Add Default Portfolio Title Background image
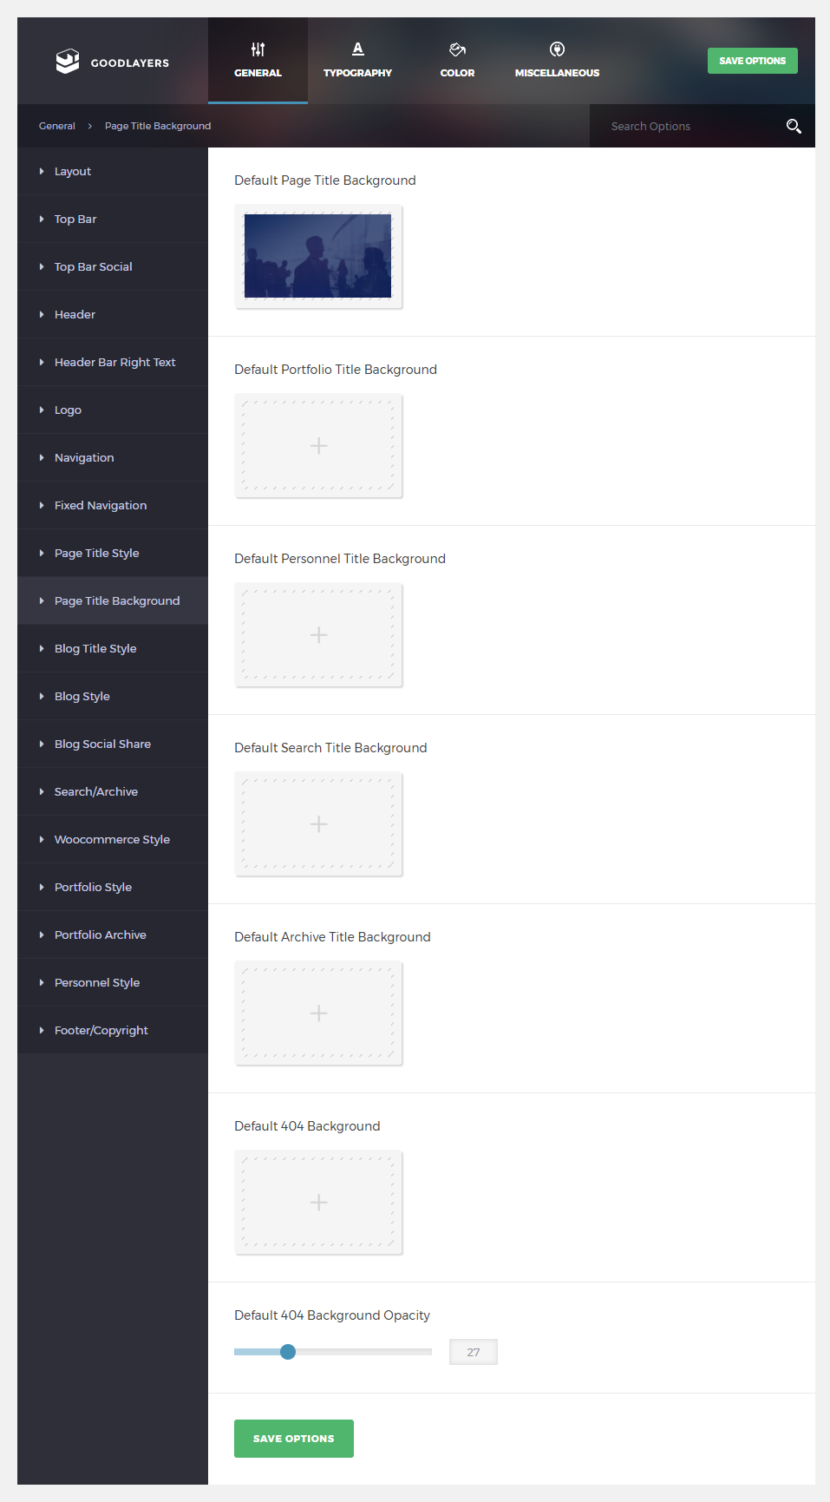Image resolution: width=830 pixels, height=1502 pixels. [x=318, y=446]
